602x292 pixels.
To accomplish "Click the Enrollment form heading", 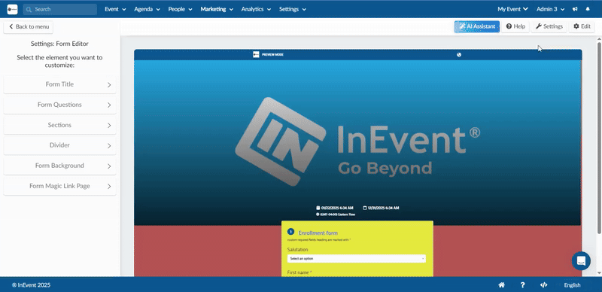I will pyautogui.click(x=318, y=233).
